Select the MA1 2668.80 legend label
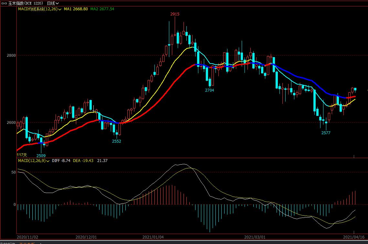The height and width of the screenshot is (244, 368). coord(76,9)
